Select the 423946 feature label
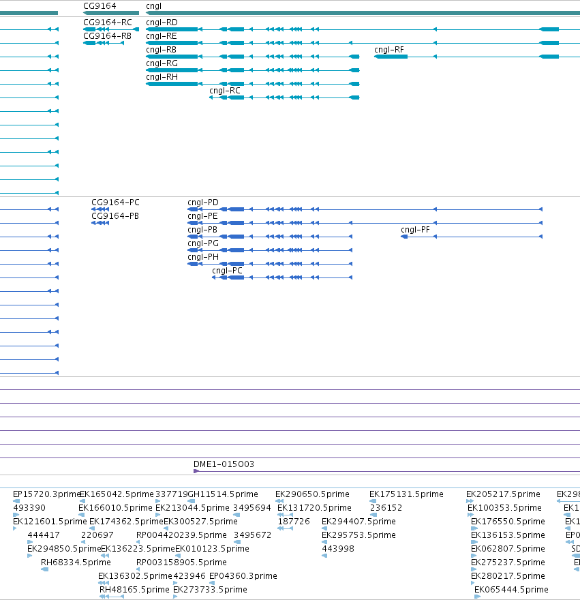Screen dimensions: 580x600 pyautogui.click(x=189, y=576)
